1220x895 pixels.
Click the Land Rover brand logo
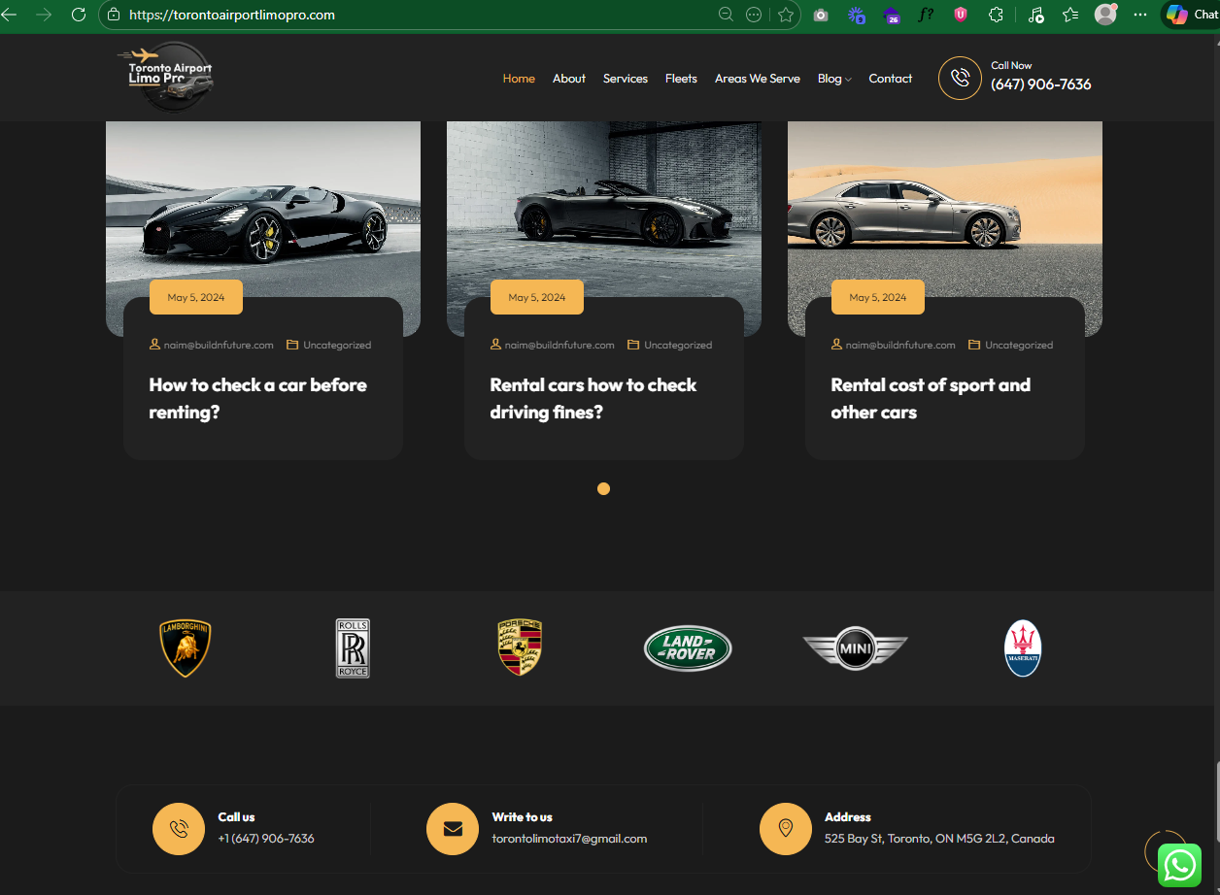688,648
